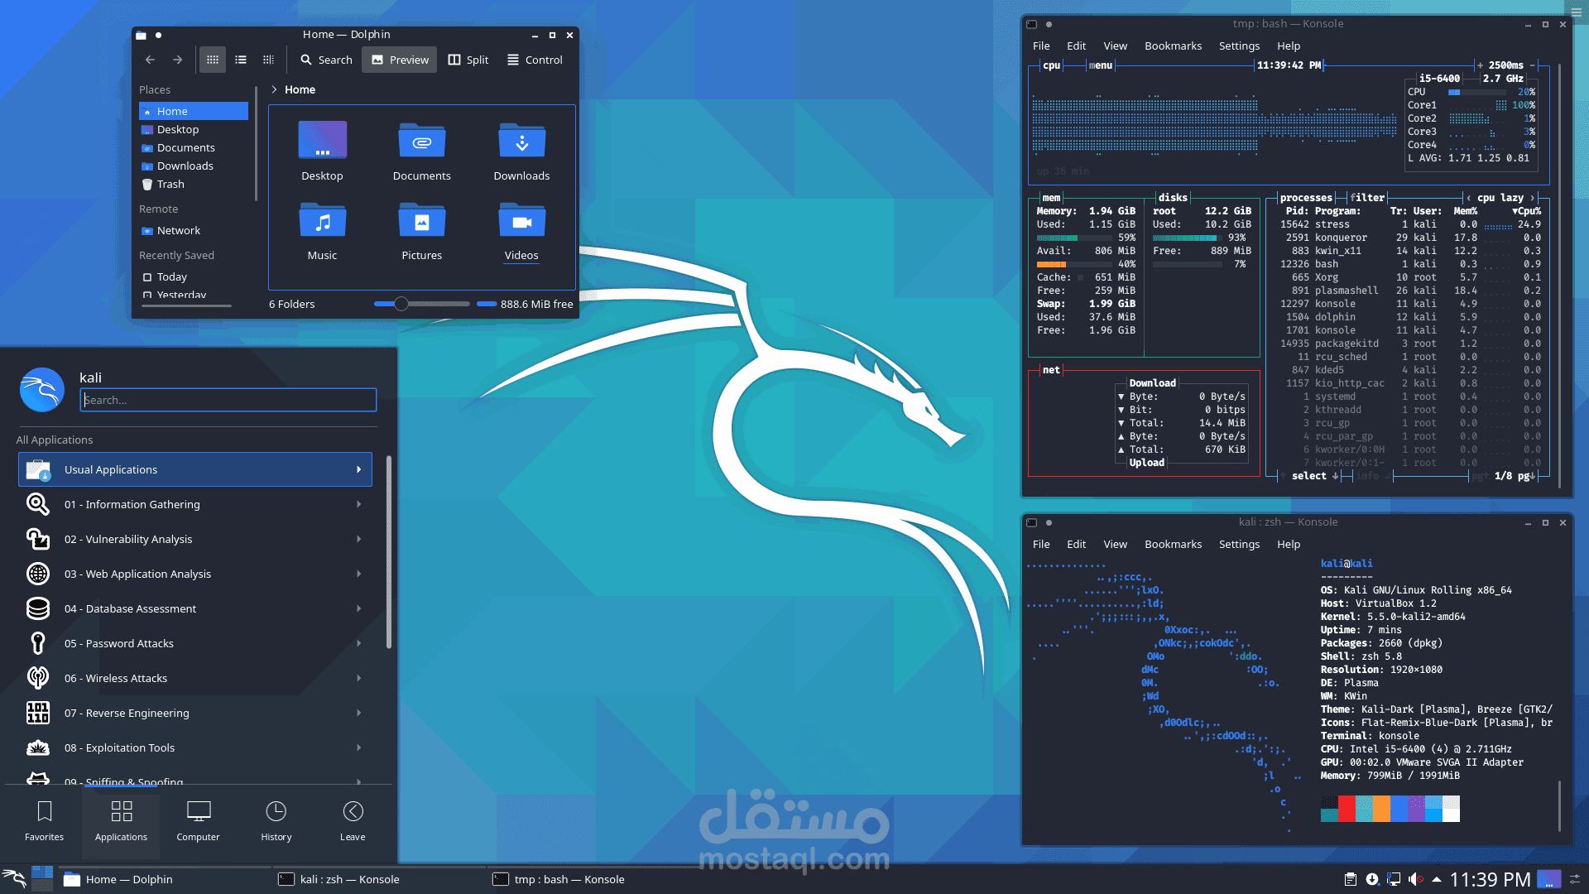This screenshot has width=1589, height=894.
Task: Show hidden system tray icons arrow
Action: pyautogui.click(x=1437, y=879)
